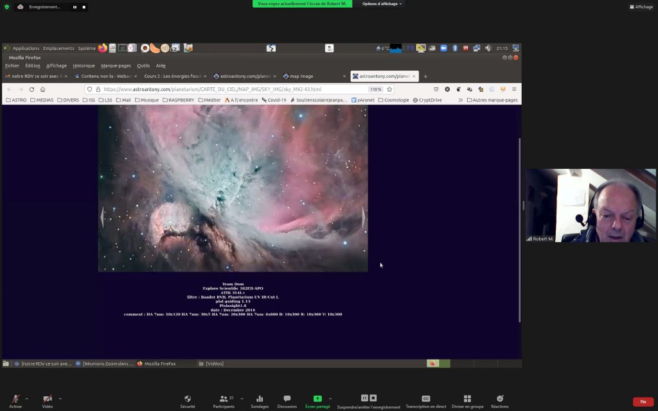Viewport: 658px width, 411px height.
Task: Reload the current page
Action: point(31,89)
